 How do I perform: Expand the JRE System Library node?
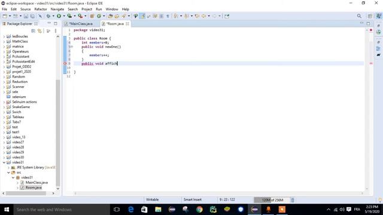8,167
